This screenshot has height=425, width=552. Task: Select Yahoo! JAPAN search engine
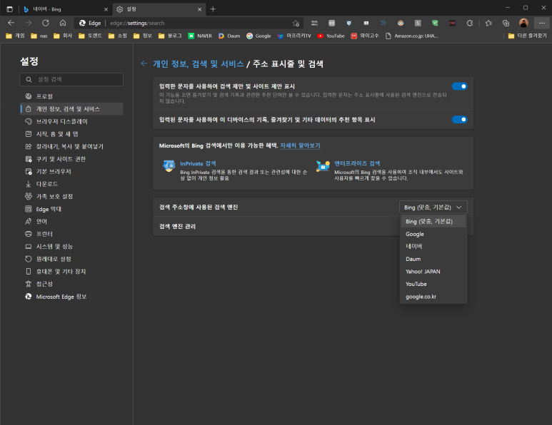pyautogui.click(x=433, y=272)
